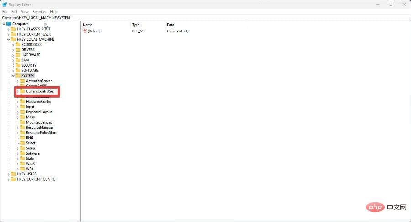
Task: Click the WPA folder icon
Action: 22,169
